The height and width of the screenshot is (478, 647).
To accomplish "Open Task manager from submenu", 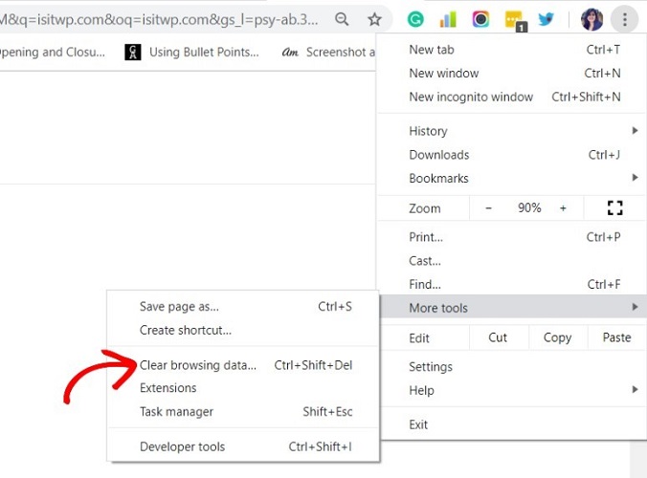I will coord(243,412).
